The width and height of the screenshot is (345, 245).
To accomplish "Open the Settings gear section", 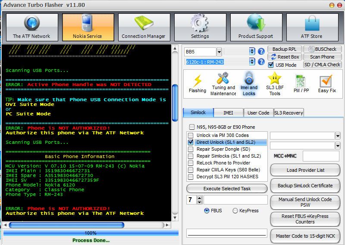I will (x=200, y=27).
